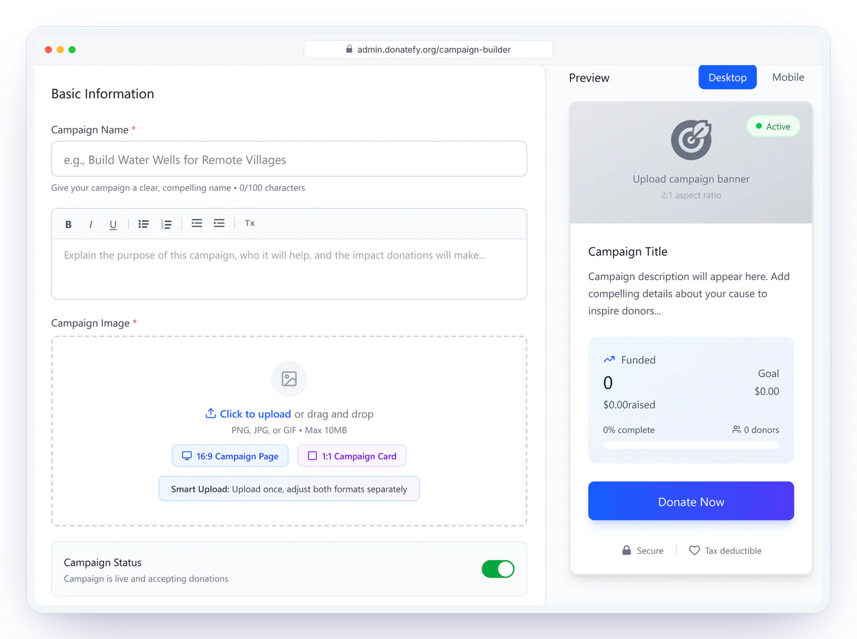This screenshot has width=857, height=639.
Task: Click the image placeholder icon in upload area
Action: 289,379
